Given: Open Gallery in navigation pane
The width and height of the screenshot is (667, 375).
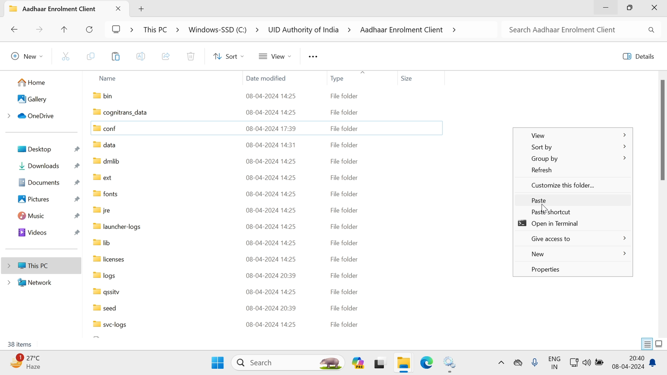Looking at the screenshot, I should (x=32, y=99).
